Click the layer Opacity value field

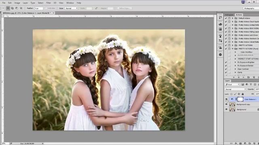point(257,89)
